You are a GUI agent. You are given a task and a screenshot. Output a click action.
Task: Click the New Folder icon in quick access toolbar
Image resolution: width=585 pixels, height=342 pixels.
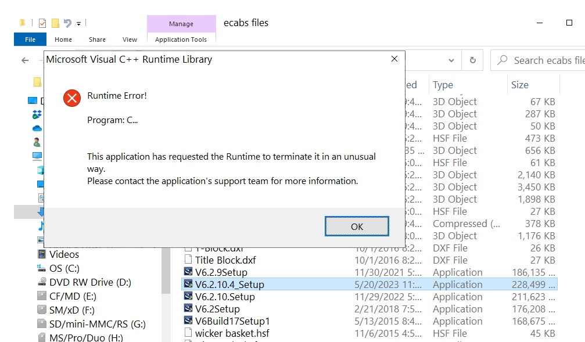55,23
